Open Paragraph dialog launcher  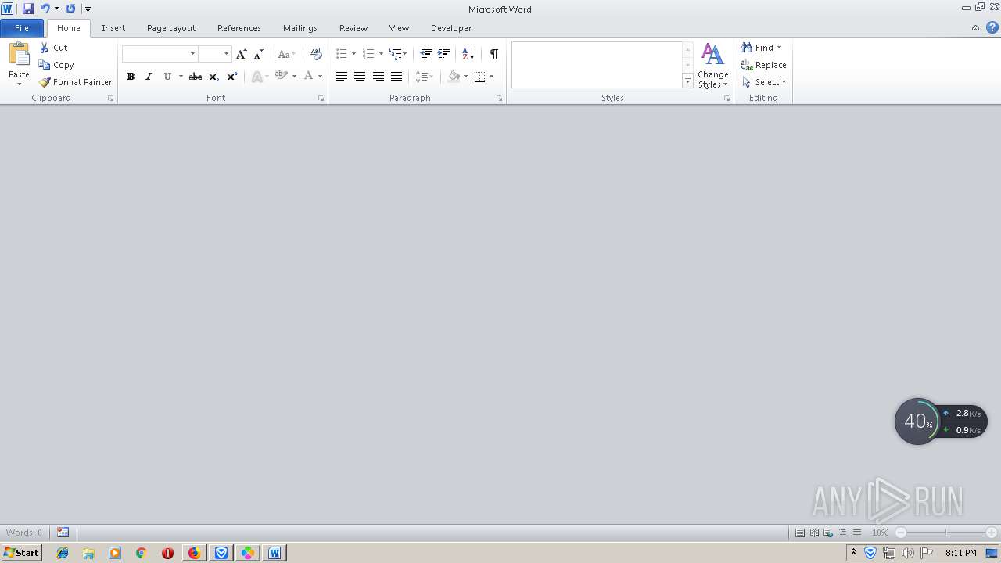[x=499, y=99]
